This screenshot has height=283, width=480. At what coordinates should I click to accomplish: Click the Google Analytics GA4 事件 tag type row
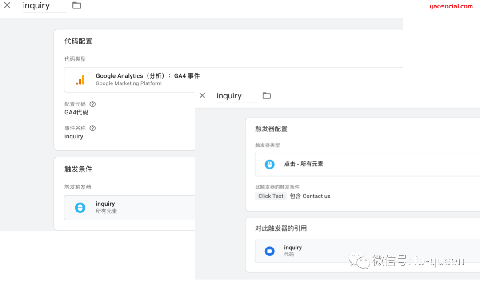point(147,79)
